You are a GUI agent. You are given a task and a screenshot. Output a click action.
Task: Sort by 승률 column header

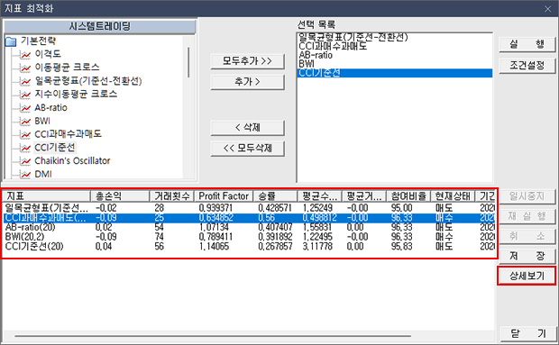click(275, 196)
